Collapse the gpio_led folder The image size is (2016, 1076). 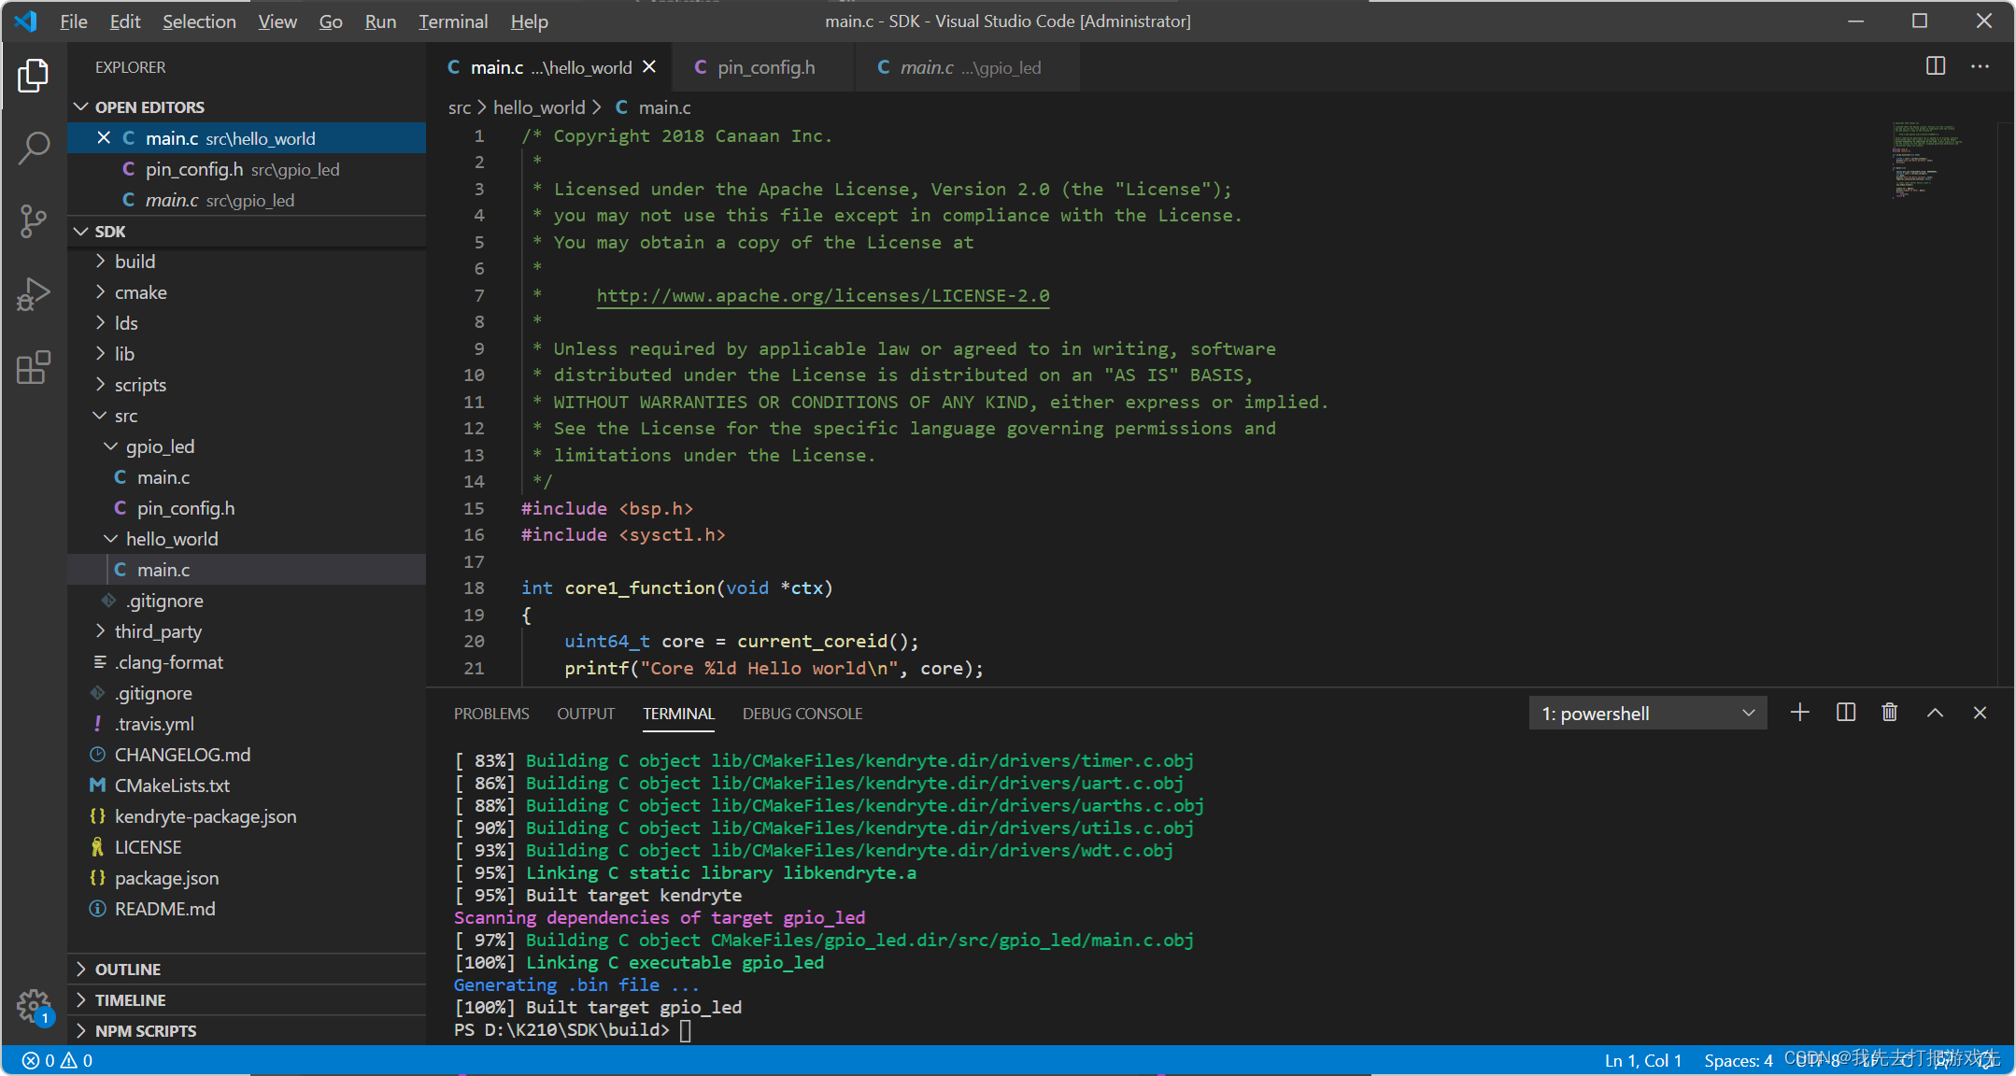click(160, 446)
